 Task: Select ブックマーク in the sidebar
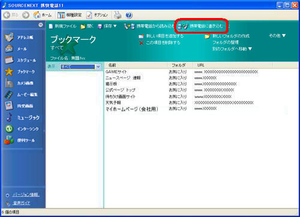20,71
